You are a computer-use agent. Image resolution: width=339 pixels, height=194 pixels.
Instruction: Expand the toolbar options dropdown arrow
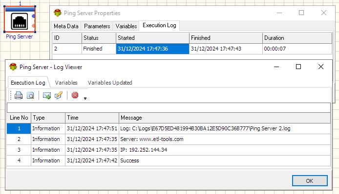(x=85, y=98)
